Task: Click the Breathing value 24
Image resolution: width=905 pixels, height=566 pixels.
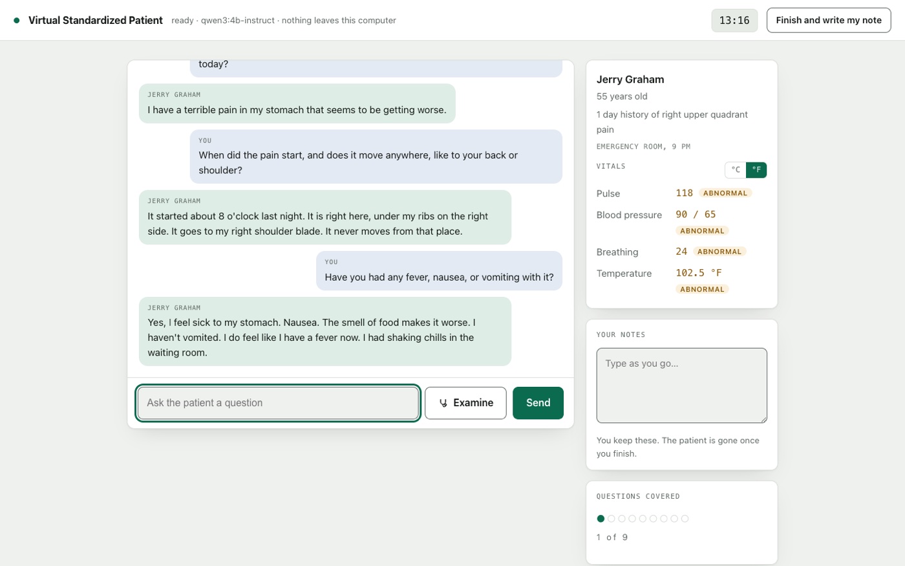Action: 681,252
